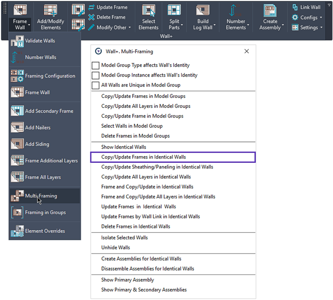Click Create Assemblies for Identical Walls
Viewport: 333px width, 300px height.
click(141, 259)
